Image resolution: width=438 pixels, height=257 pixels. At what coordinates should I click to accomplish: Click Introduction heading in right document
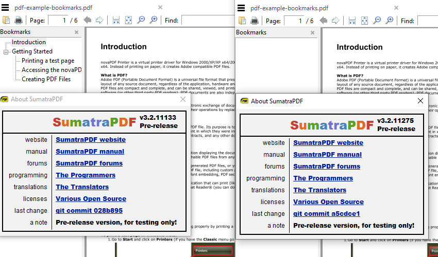(360, 47)
